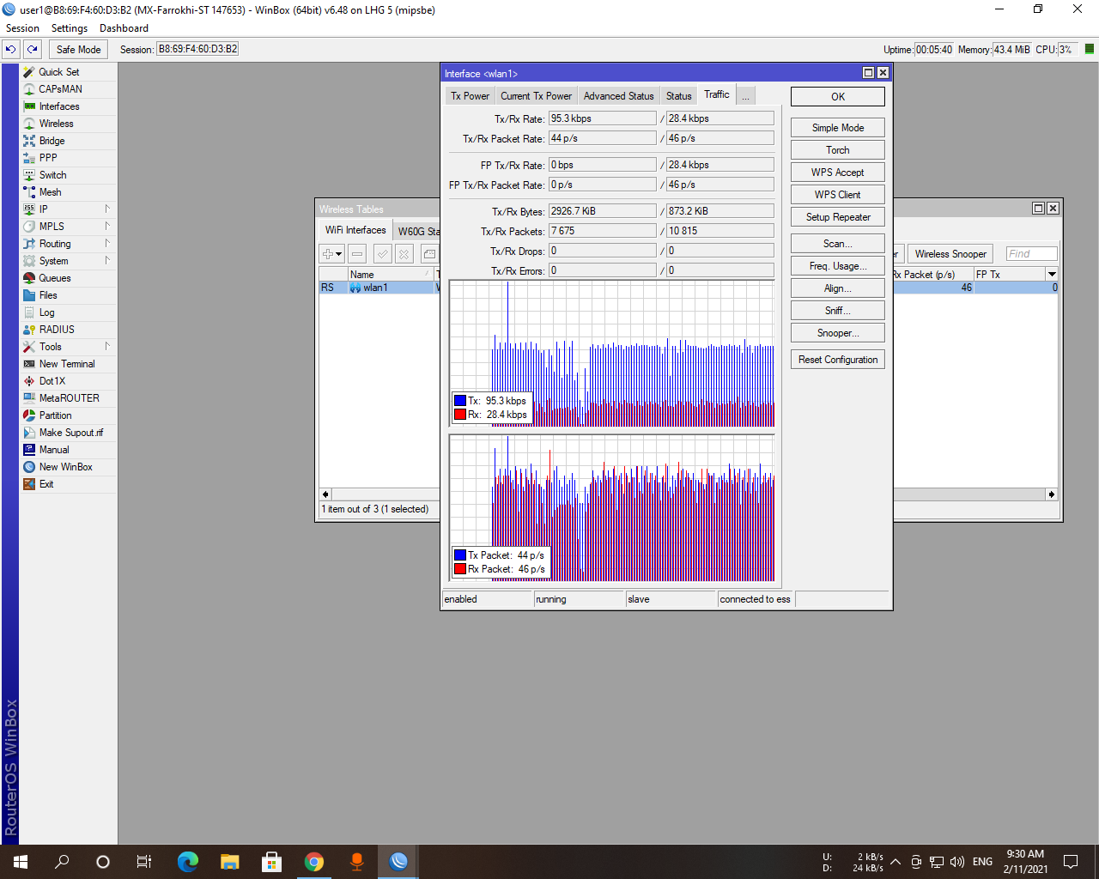Remove selected interface using the minus icon

tap(355, 253)
